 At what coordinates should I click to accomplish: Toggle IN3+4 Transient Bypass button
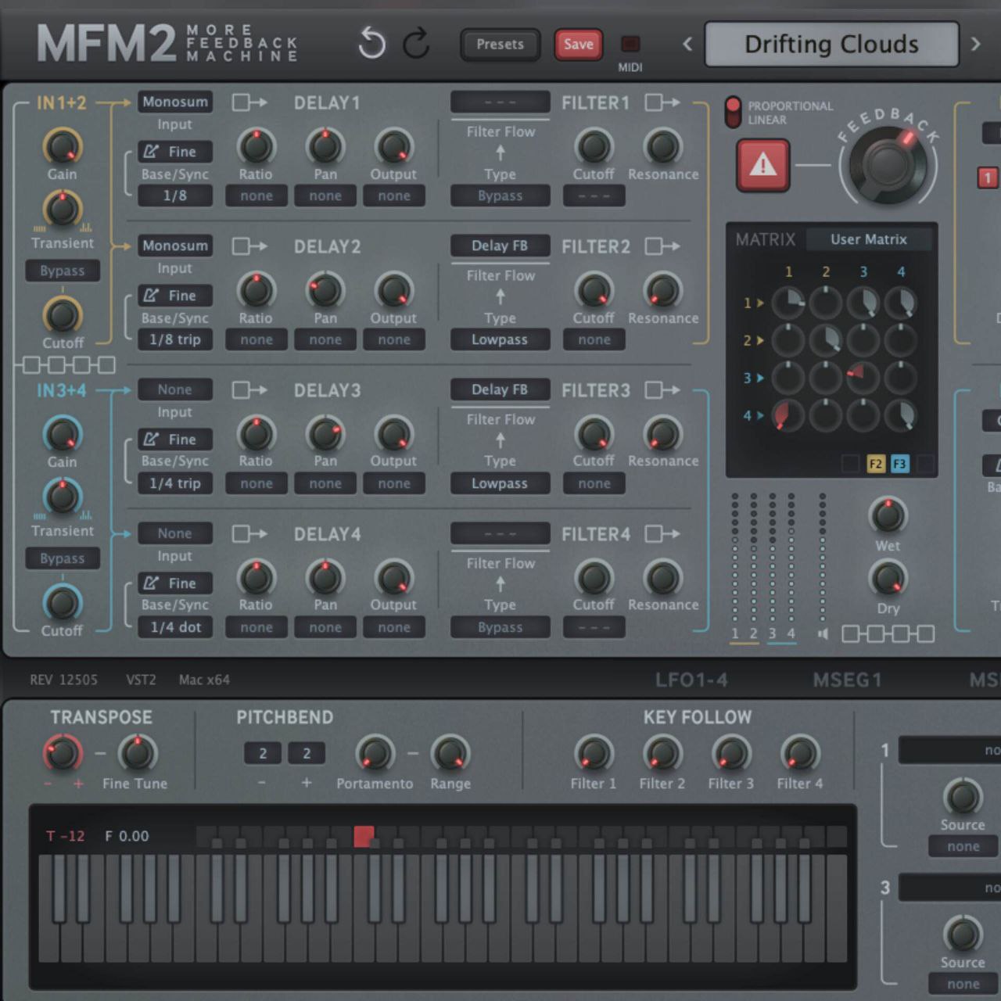click(63, 558)
